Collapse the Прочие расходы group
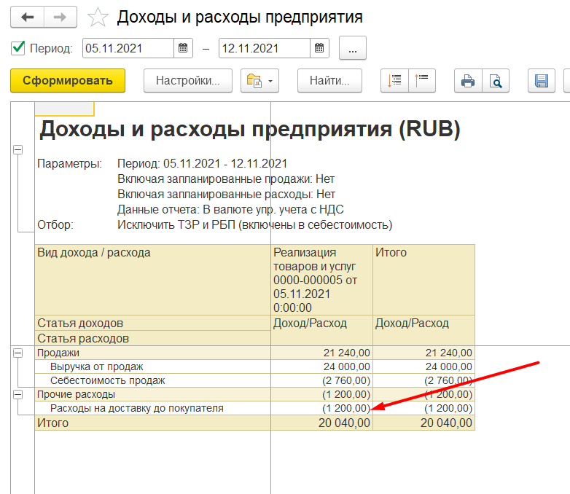The height and width of the screenshot is (494, 570). point(17,394)
